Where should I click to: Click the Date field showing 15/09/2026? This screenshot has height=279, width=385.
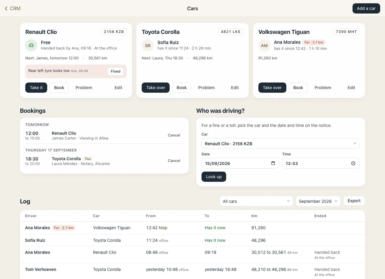click(240, 163)
